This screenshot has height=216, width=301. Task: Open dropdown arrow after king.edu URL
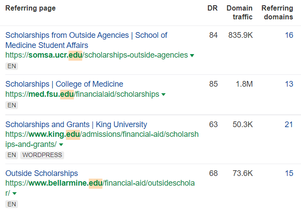61,145
